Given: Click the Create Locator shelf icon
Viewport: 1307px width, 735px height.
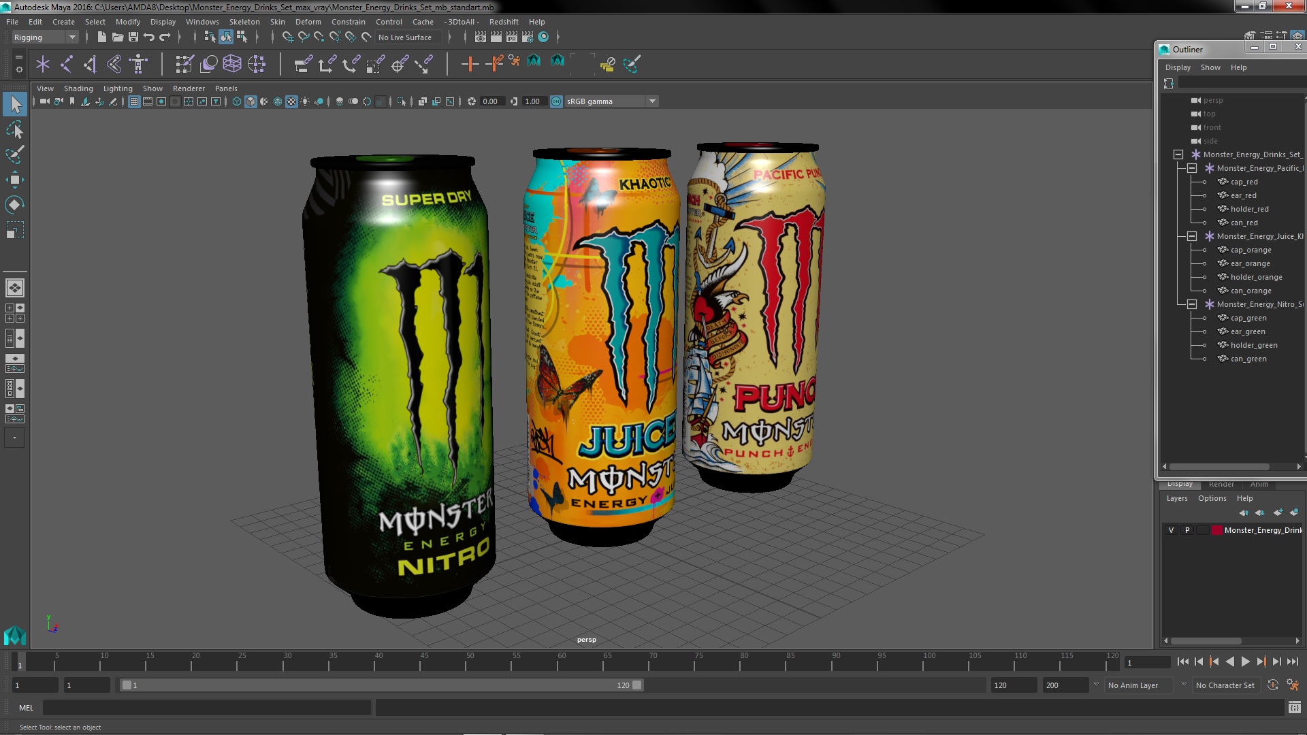Looking at the screenshot, I should (43, 64).
